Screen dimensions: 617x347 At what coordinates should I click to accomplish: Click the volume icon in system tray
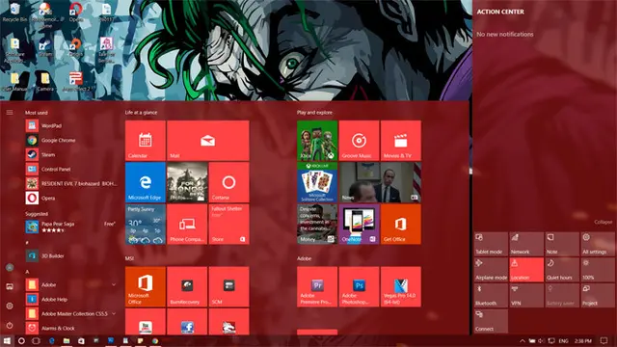pyautogui.click(x=542, y=340)
